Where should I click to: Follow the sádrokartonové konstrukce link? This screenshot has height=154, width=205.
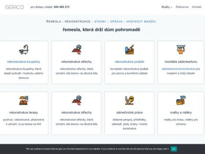(178, 69)
